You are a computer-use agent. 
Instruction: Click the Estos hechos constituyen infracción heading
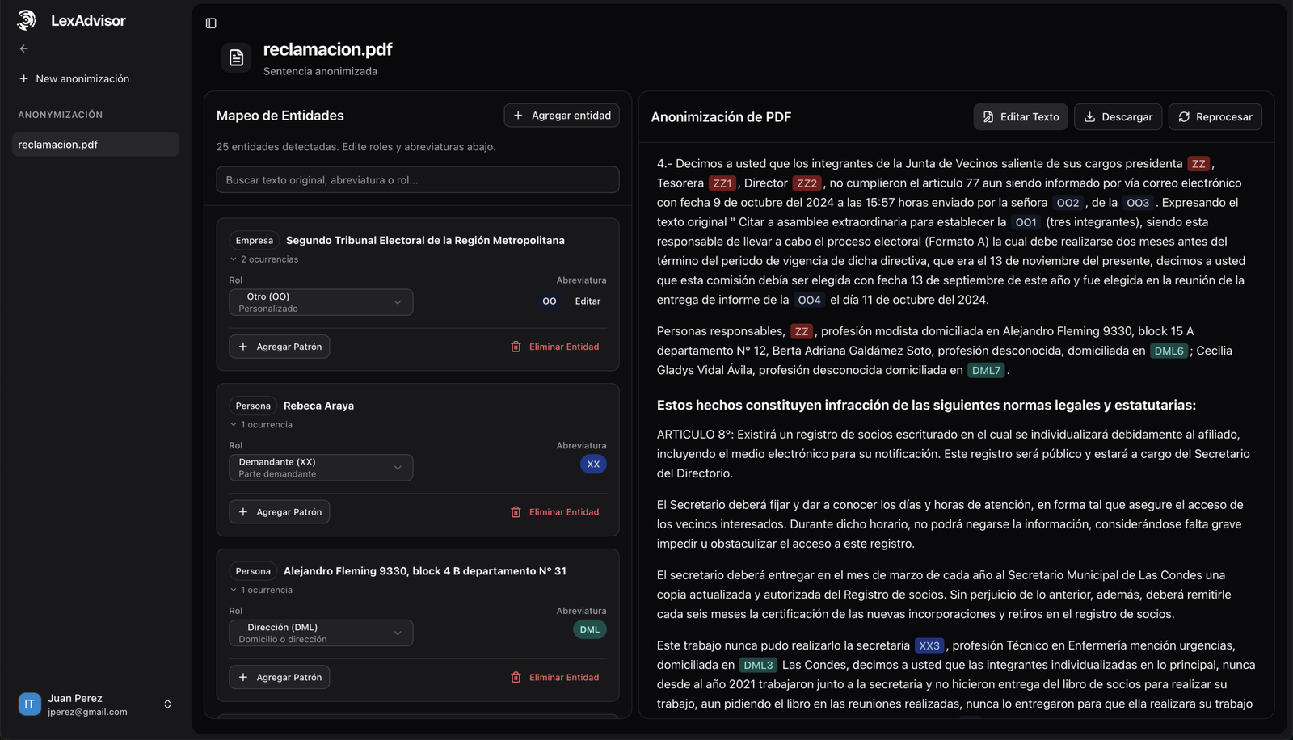pos(926,405)
